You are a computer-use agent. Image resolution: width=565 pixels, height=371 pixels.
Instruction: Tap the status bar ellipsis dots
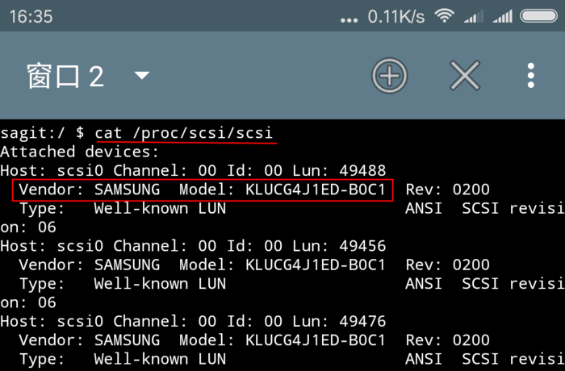349,19
